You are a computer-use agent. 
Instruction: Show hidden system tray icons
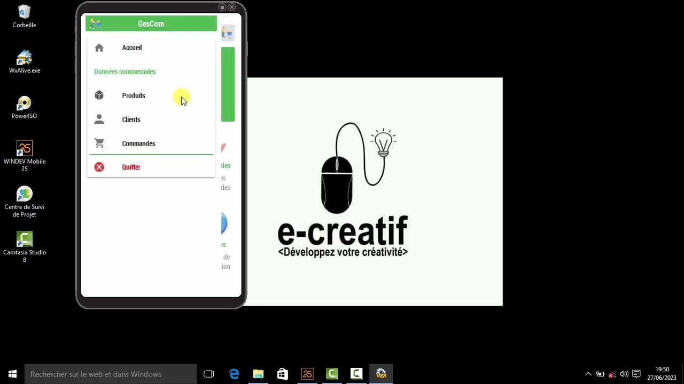[x=588, y=374]
